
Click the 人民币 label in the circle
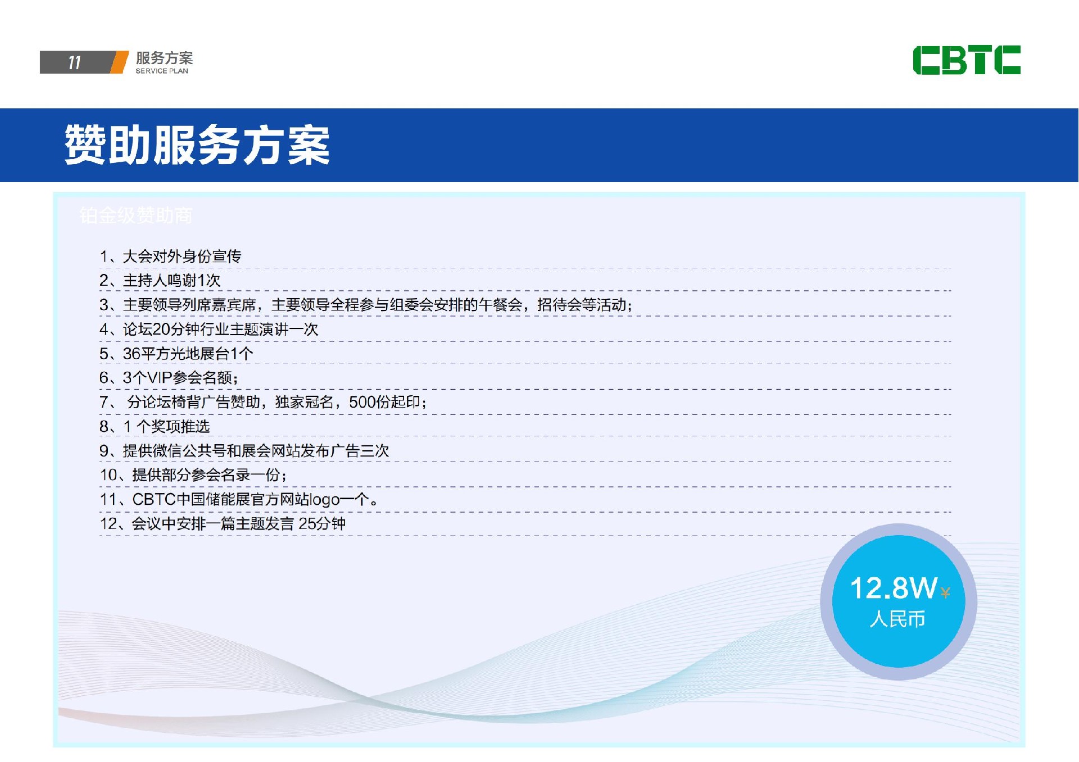click(x=897, y=619)
